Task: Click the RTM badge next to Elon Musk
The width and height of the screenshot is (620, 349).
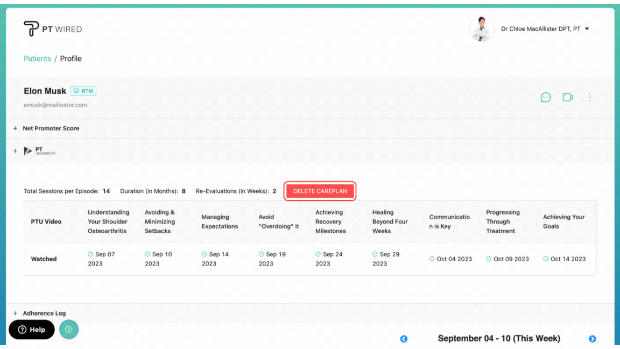Action: point(83,91)
